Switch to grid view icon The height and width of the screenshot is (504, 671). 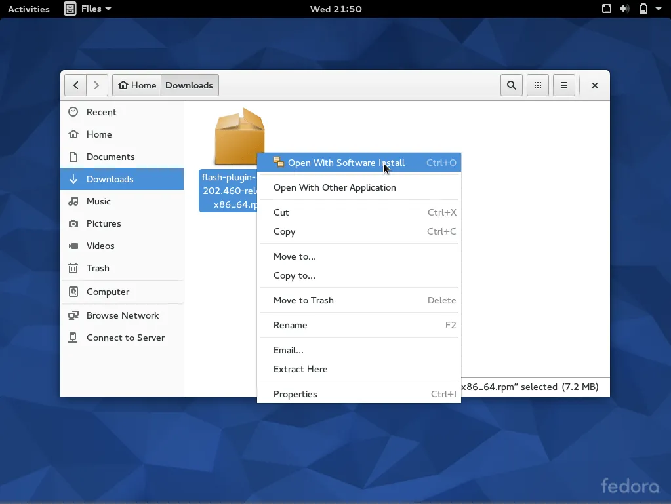538,85
